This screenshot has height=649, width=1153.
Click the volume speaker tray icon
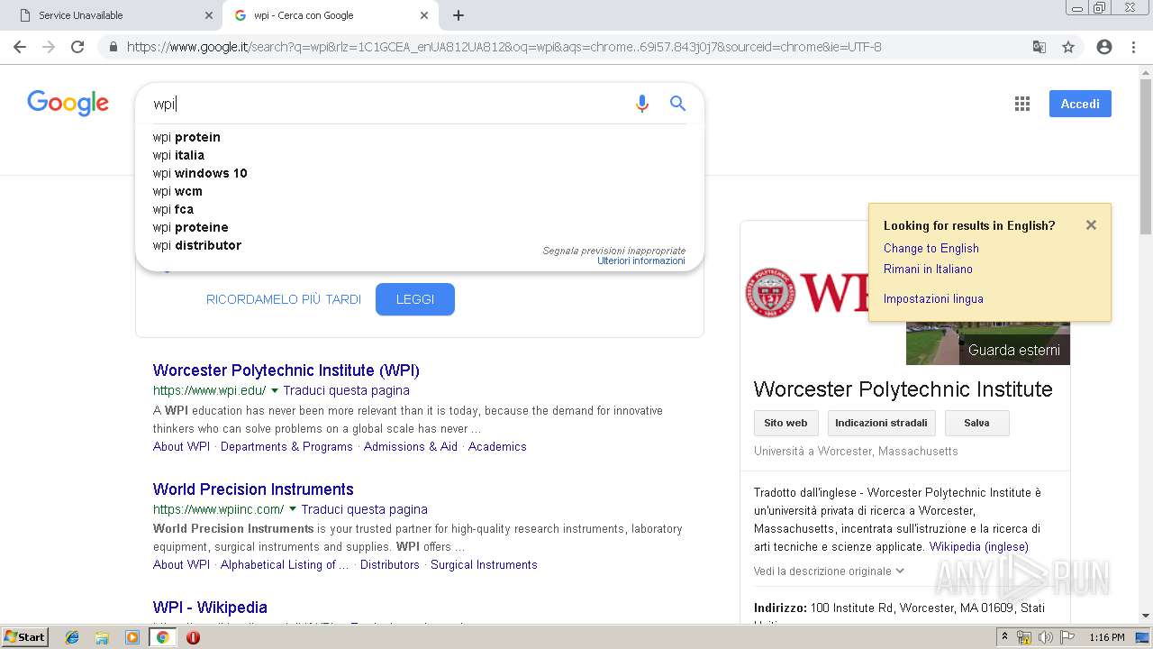coord(1046,637)
